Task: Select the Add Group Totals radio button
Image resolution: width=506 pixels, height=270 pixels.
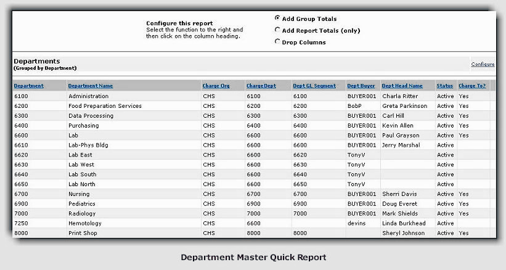Action: (277, 19)
